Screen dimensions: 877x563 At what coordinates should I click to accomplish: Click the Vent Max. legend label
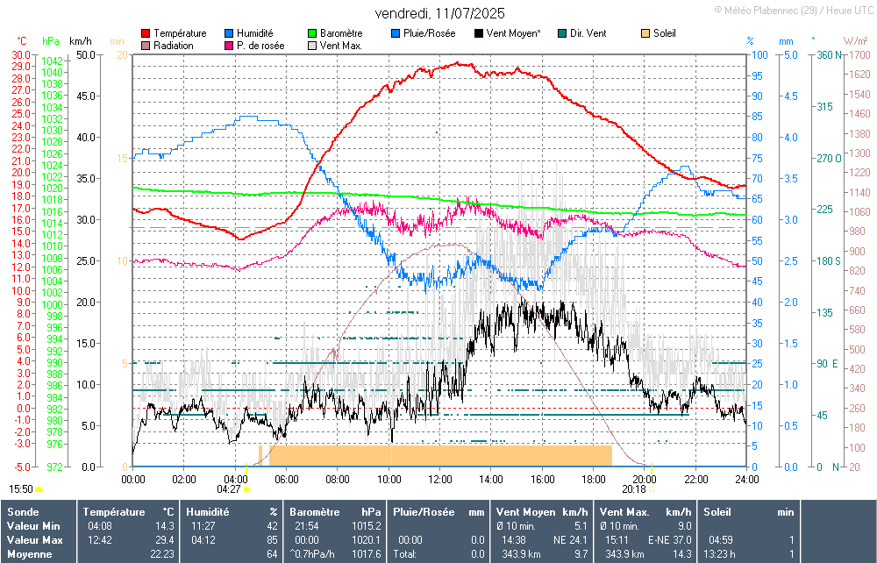pyautogui.click(x=341, y=46)
